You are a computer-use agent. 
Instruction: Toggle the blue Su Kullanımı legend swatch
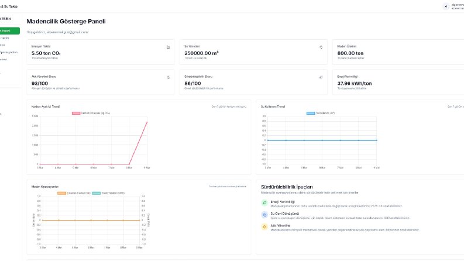click(311, 113)
